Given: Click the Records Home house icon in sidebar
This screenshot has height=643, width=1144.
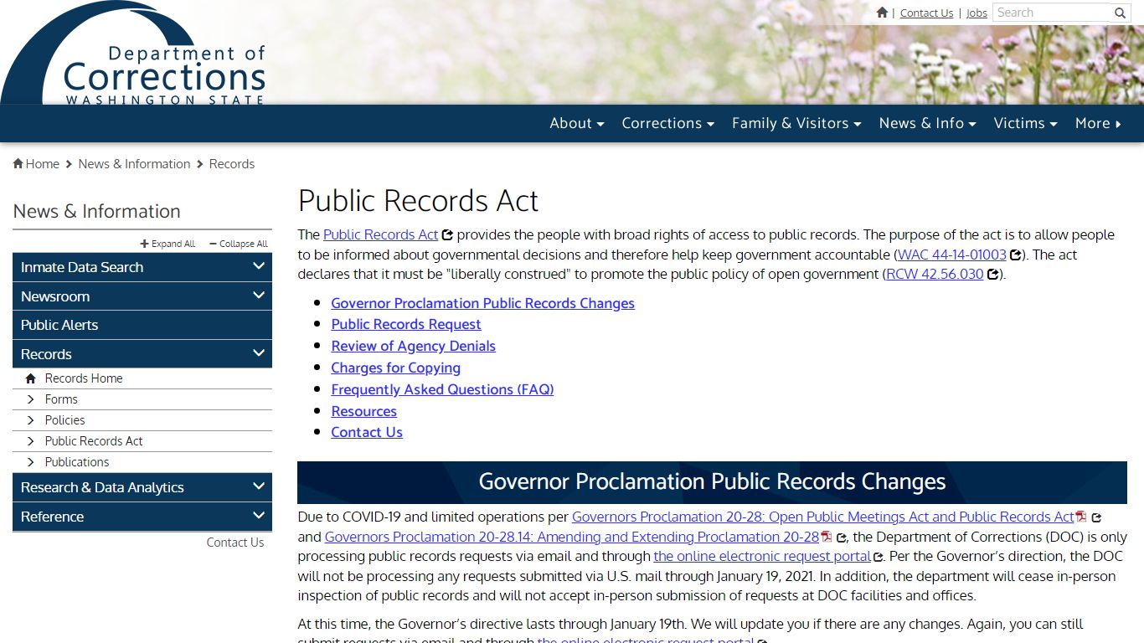Looking at the screenshot, I should [x=31, y=378].
